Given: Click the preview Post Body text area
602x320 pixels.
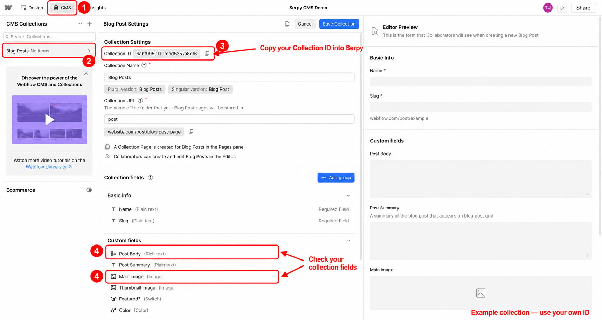Looking at the screenshot, I should (x=480, y=179).
